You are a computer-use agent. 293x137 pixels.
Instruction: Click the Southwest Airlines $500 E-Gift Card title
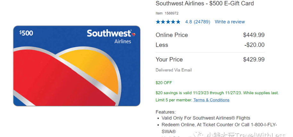[x=205, y=4]
